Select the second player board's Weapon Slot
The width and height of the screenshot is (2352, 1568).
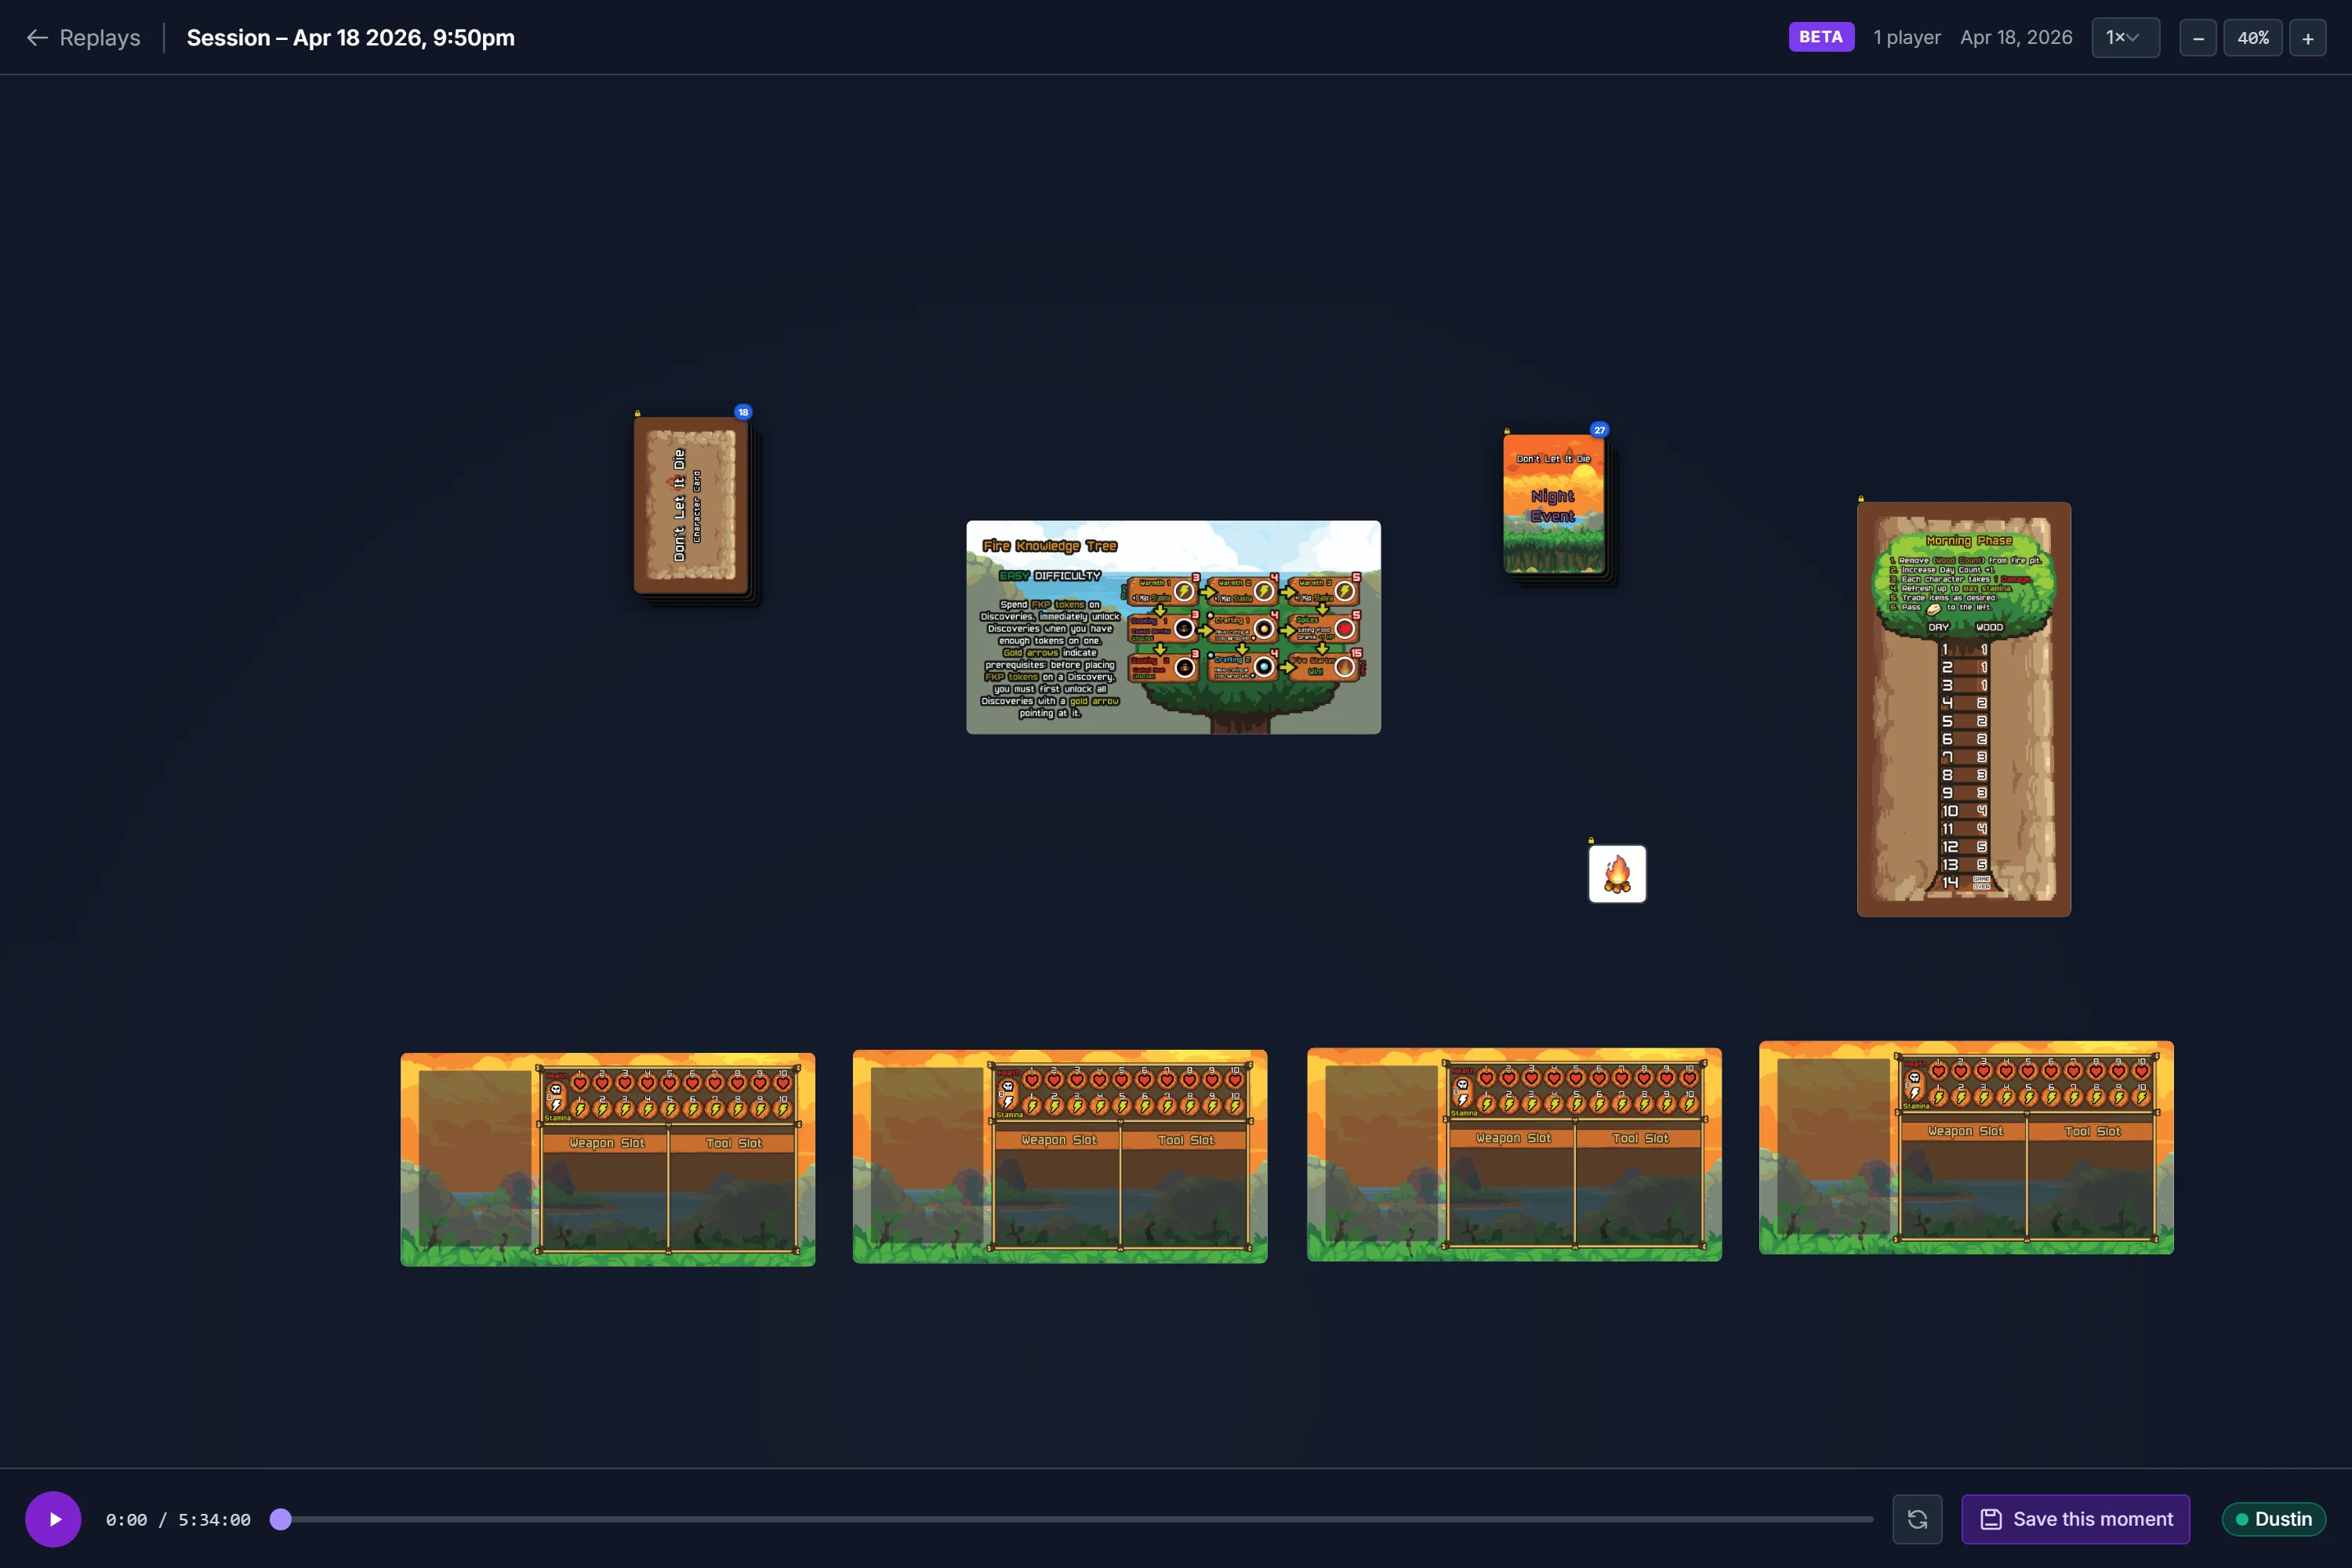[x=1058, y=1186]
